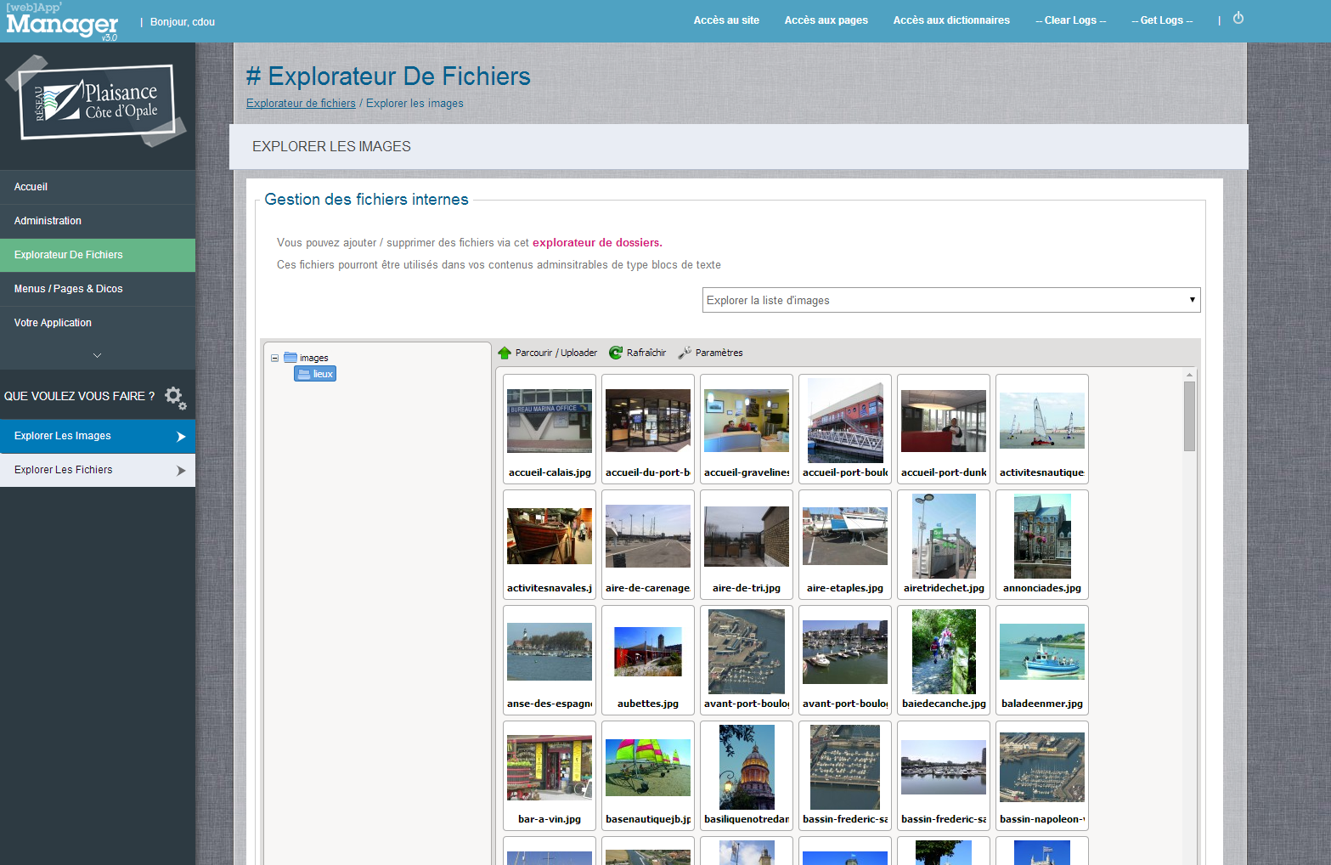Click the Get Logs link

(x=1162, y=20)
